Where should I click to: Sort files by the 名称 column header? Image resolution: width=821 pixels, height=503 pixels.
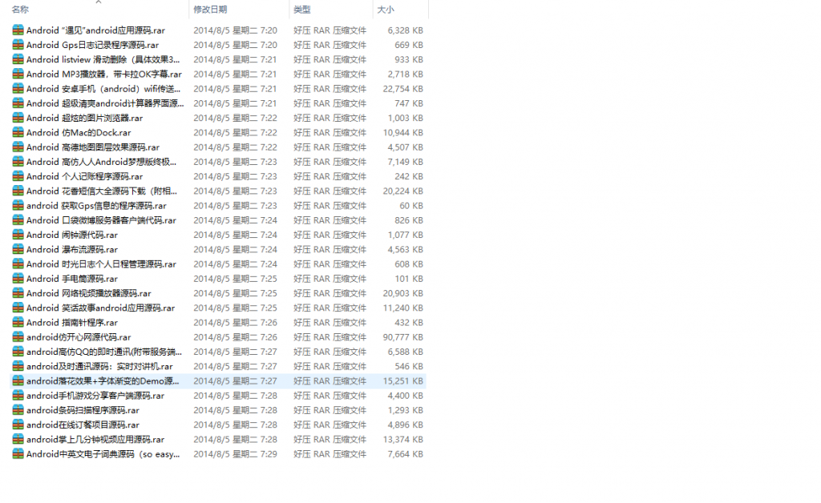(21, 10)
